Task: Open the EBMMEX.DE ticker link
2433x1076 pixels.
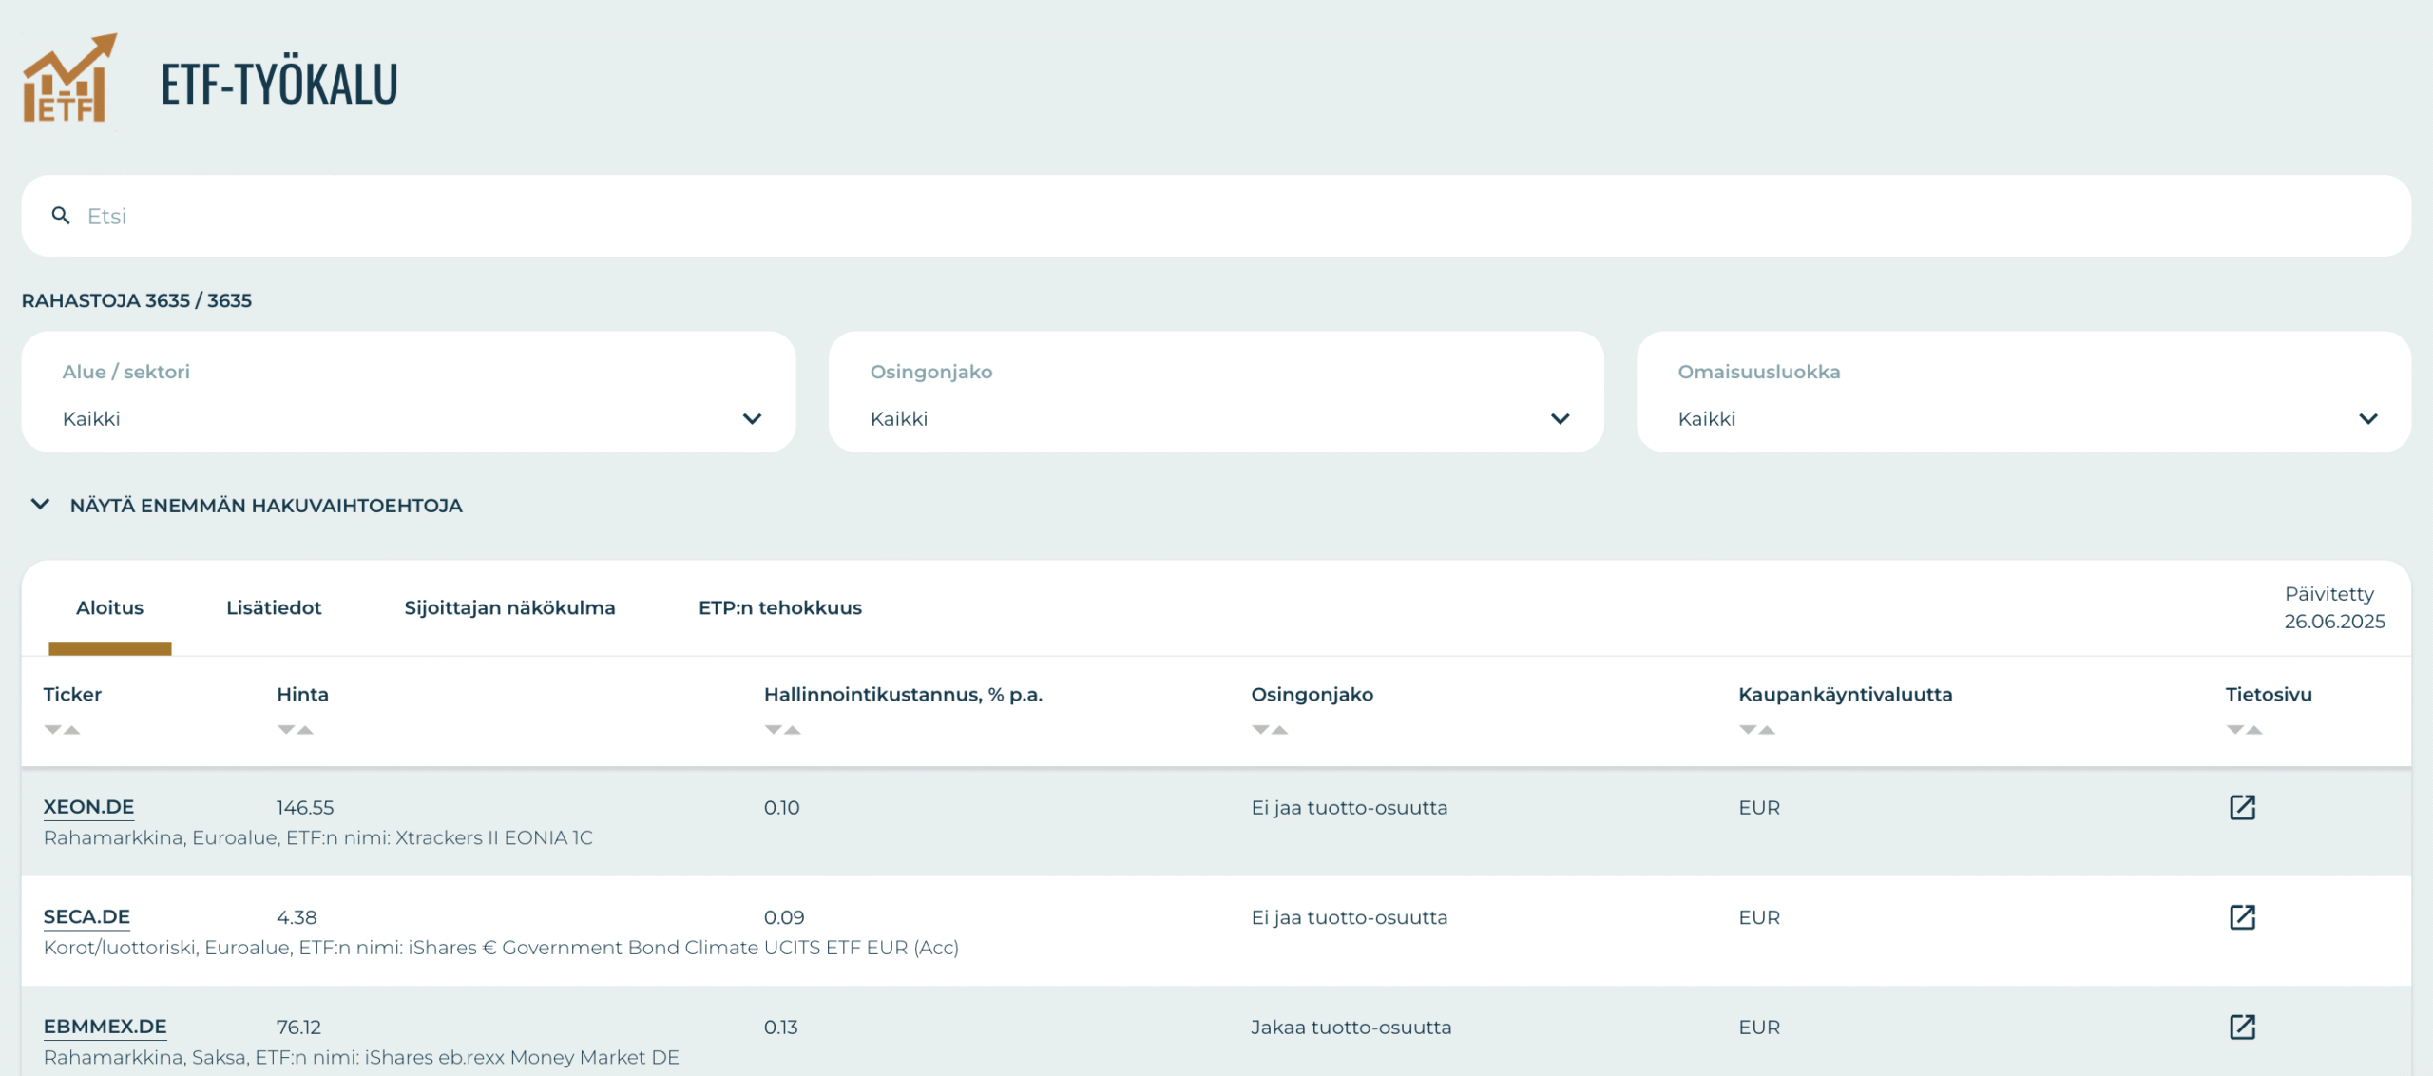Action: (x=105, y=1027)
